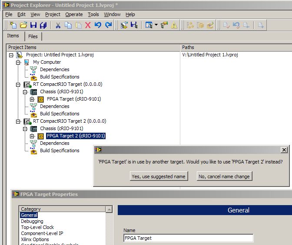Click the Paths column header
The width and height of the screenshot is (292, 245).
[x=236, y=48]
